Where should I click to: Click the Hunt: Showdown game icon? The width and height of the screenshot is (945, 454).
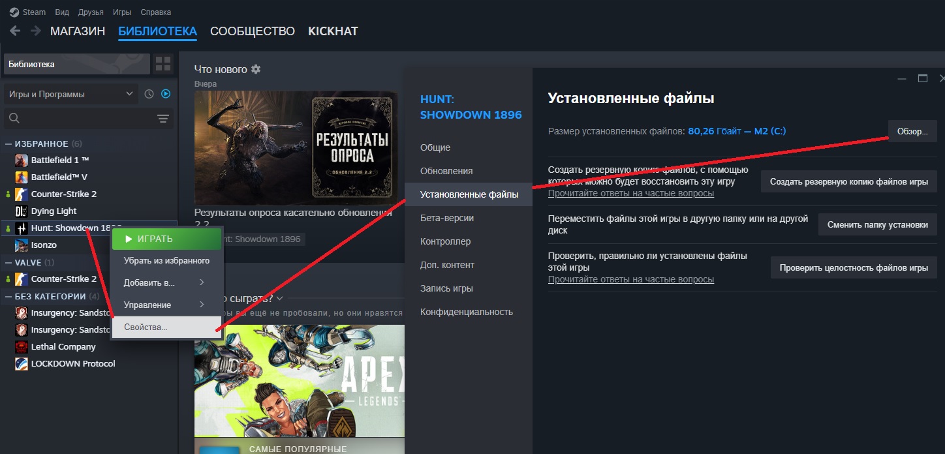click(x=21, y=228)
